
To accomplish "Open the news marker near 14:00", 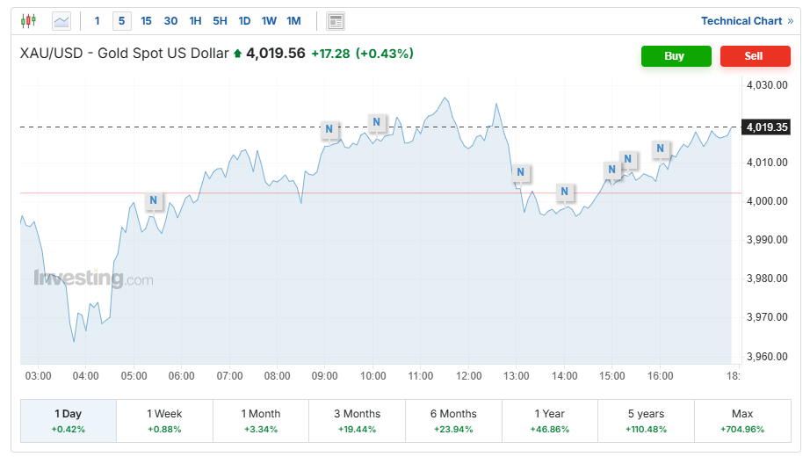I will click(565, 191).
